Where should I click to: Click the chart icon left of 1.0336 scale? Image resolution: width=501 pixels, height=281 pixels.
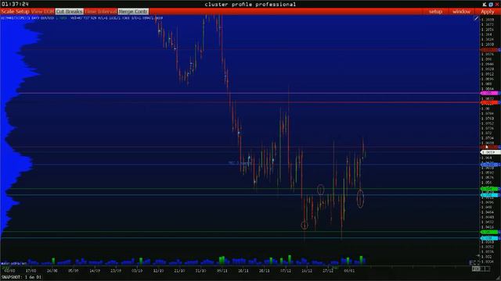pyautogui.click(x=474, y=262)
